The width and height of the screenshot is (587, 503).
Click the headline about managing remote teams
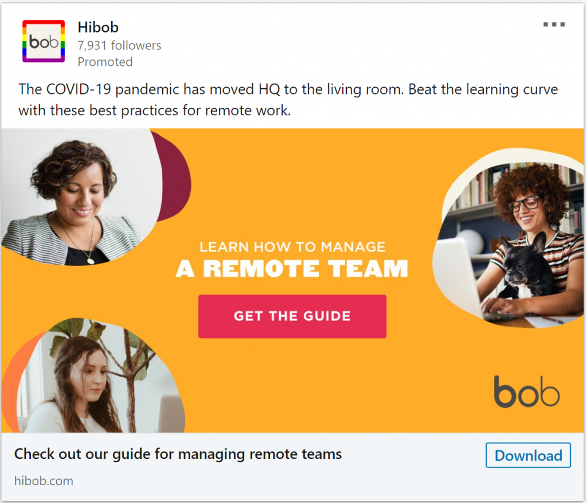point(178,454)
